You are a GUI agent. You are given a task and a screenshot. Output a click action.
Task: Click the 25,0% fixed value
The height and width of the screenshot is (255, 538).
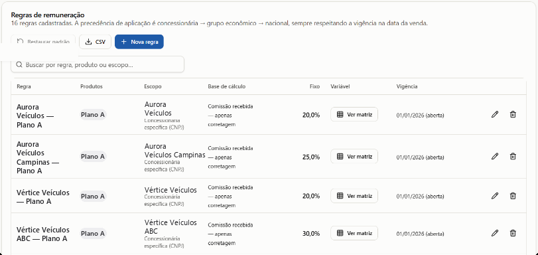click(x=311, y=157)
